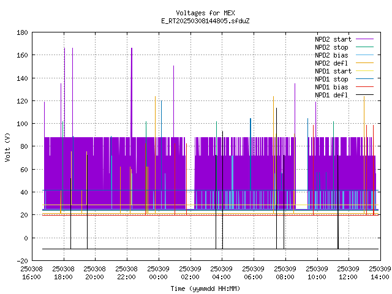Screen dimensions: 392x294
Task: Click the y-axis tick value 180
Action: pos(22,32)
